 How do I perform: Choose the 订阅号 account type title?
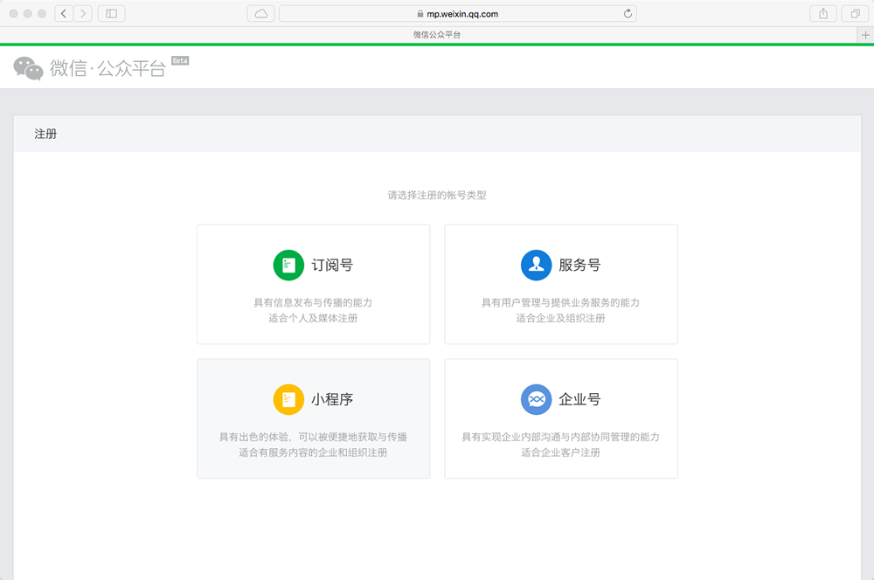click(x=332, y=266)
